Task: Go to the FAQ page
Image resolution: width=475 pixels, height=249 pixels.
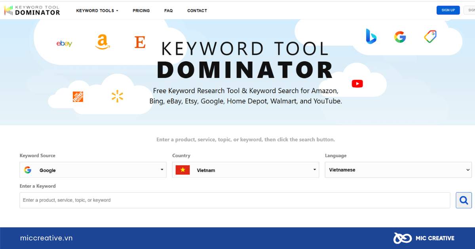Action: click(x=169, y=11)
